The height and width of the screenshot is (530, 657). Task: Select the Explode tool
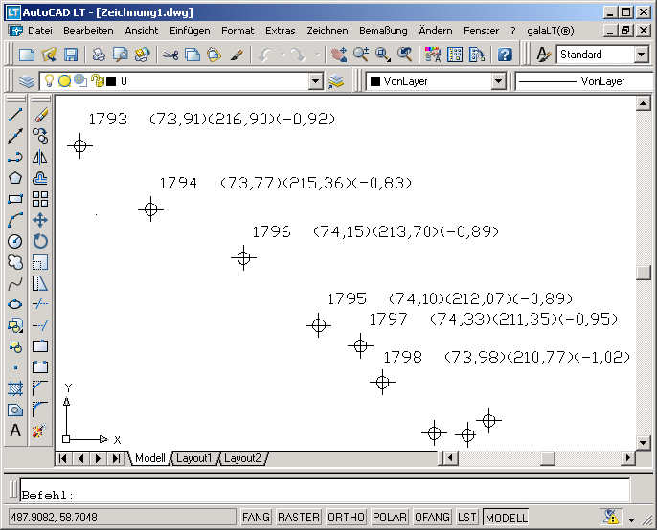40,431
